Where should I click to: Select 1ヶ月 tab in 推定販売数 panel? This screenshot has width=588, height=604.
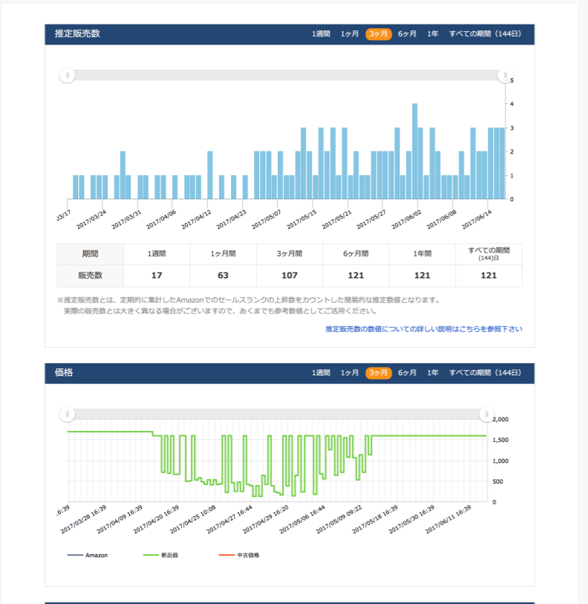(350, 34)
